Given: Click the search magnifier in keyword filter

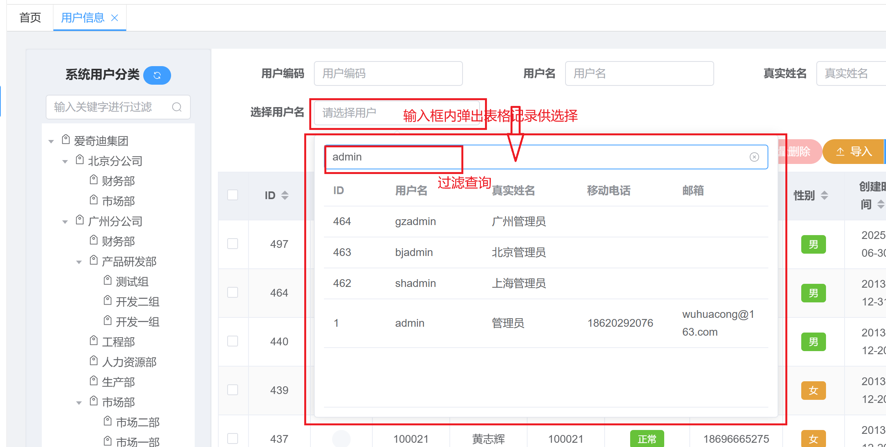Looking at the screenshot, I should click(x=177, y=107).
